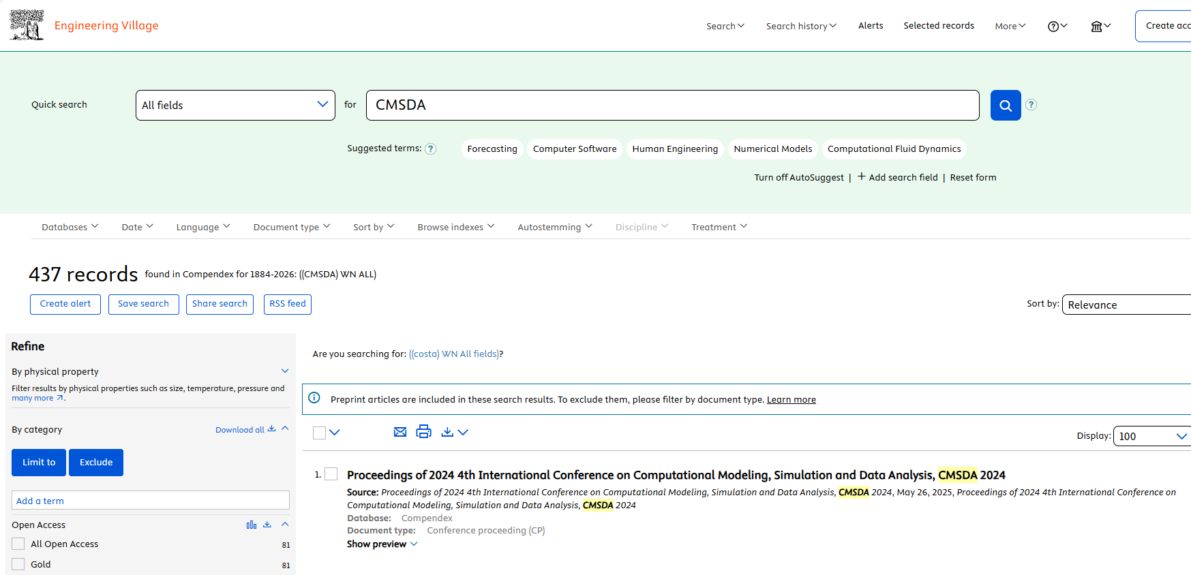Open the Date filter menu

137,227
